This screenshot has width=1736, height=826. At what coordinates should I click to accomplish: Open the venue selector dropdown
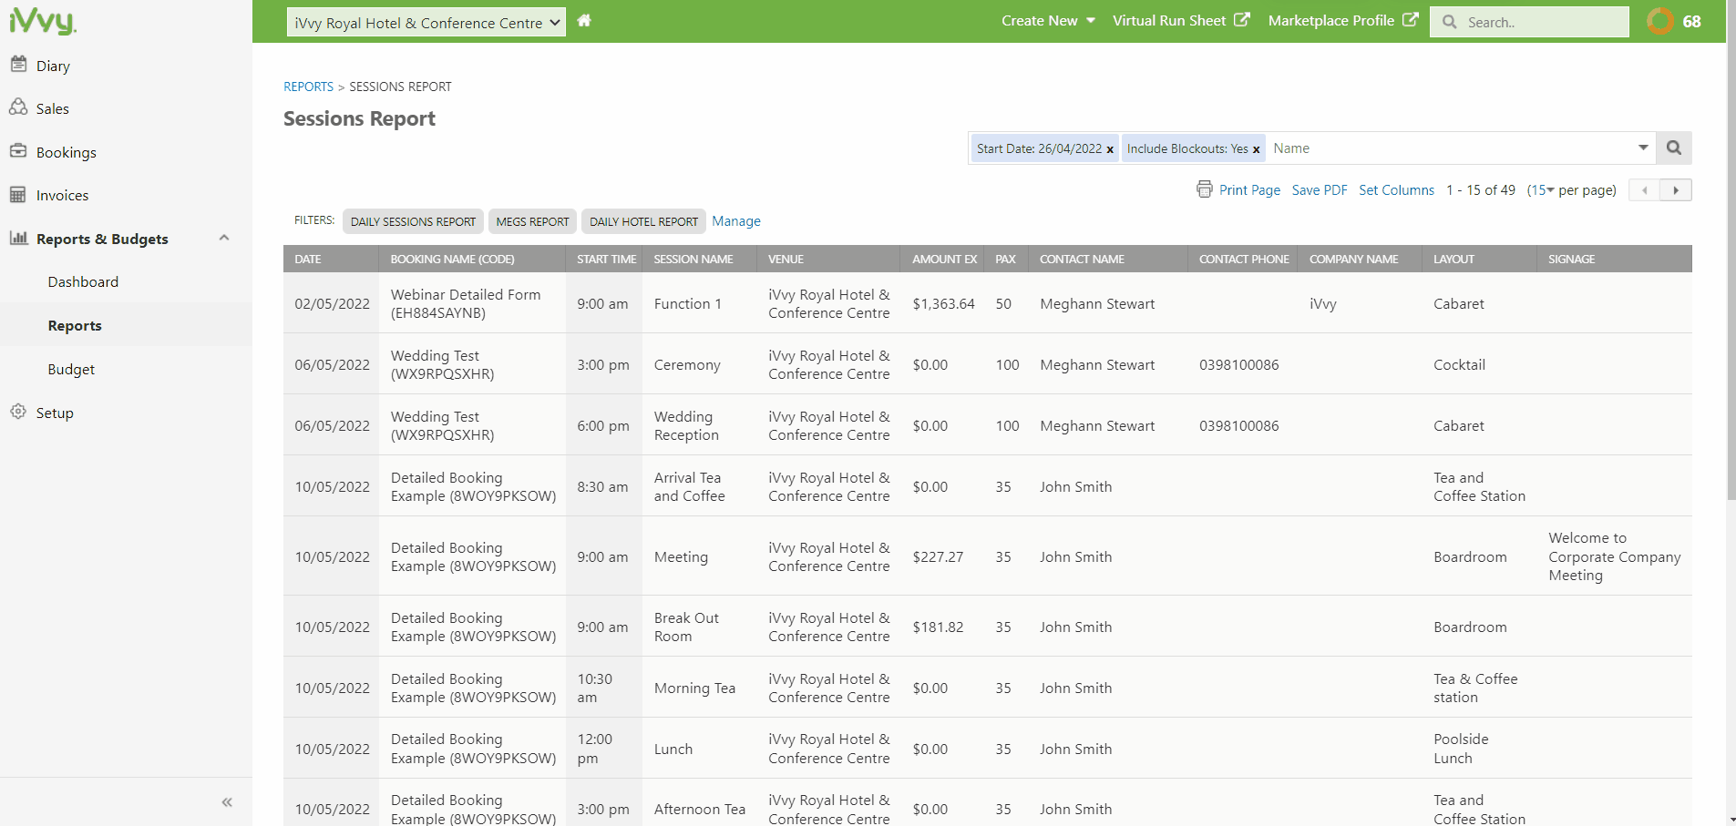pyautogui.click(x=426, y=23)
